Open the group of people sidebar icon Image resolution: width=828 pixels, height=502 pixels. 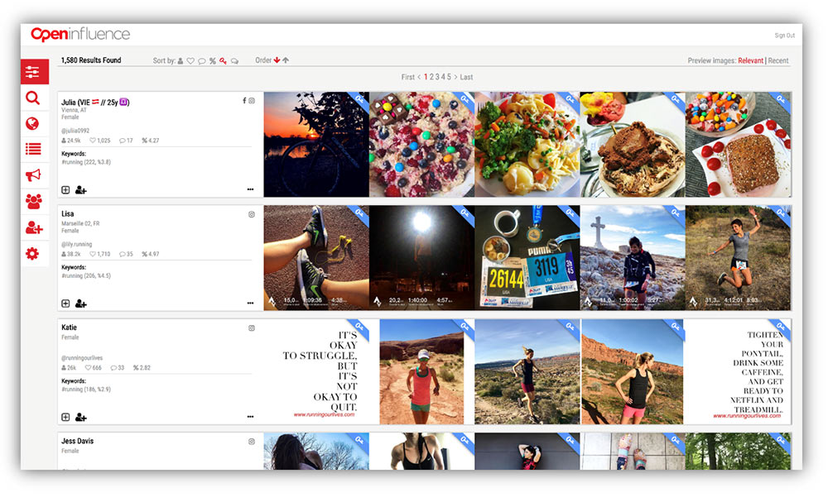point(33,201)
